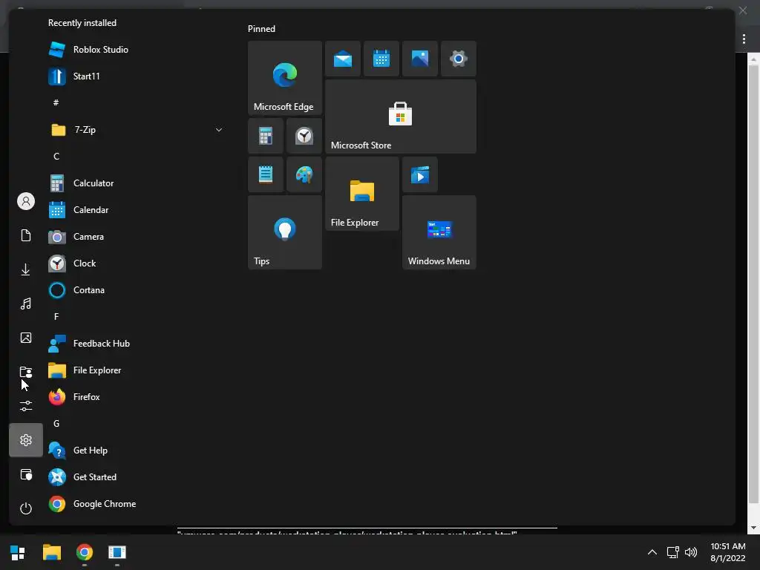Open the Movies & TV pinned tile

click(x=420, y=174)
